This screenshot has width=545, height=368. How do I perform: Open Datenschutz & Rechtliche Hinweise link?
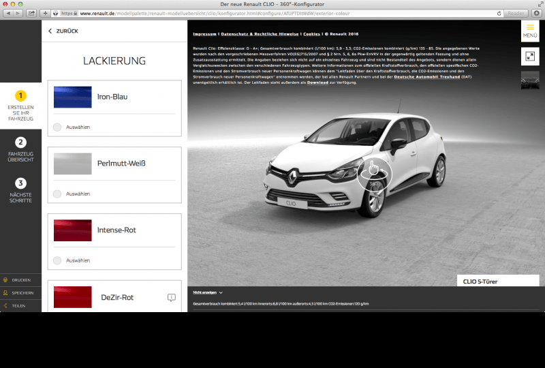[260, 34]
